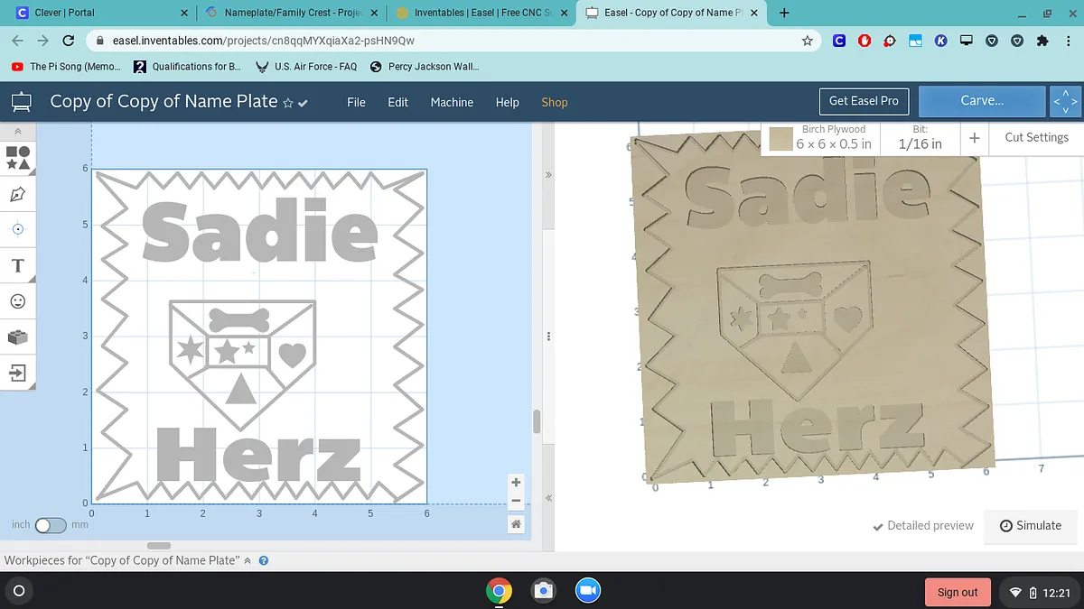Switch to Nameplate/Family Crest tab
Image resolution: width=1084 pixels, height=609 pixels.
pos(291,13)
